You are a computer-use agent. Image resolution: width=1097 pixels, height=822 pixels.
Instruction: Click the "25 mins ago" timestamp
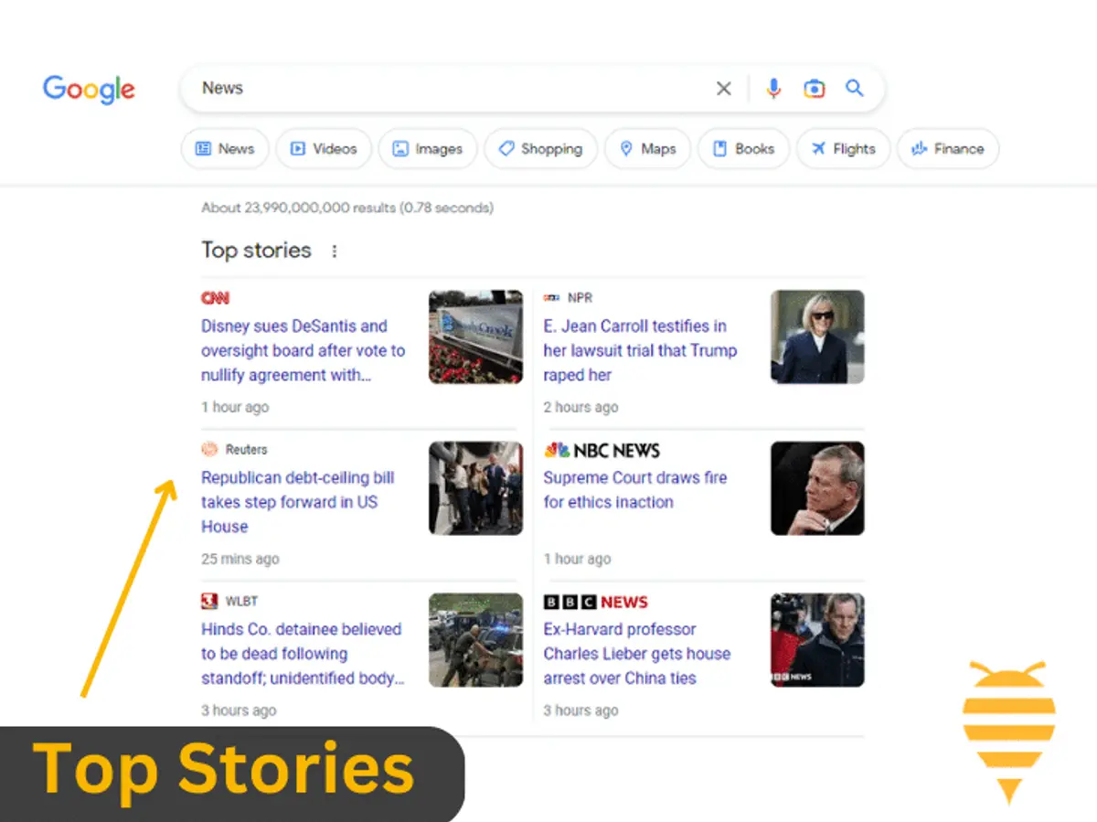pyautogui.click(x=240, y=559)
